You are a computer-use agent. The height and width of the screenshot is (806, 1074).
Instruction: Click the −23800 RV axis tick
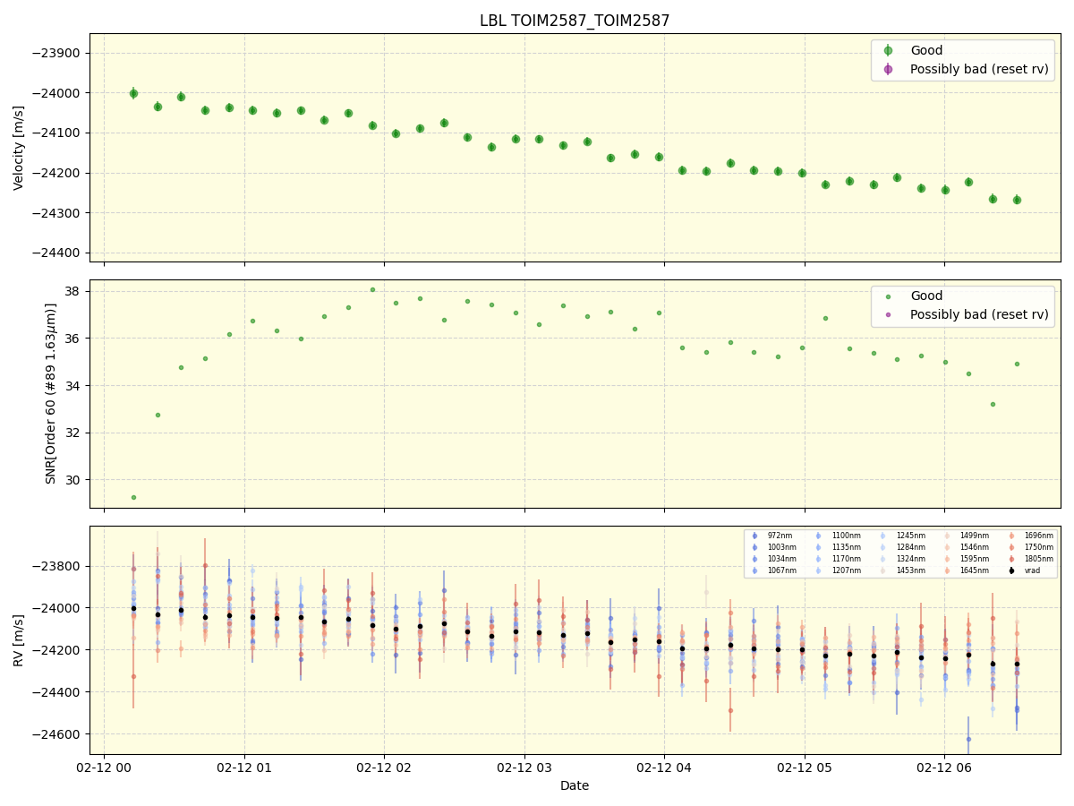click(x=55, y=566)
